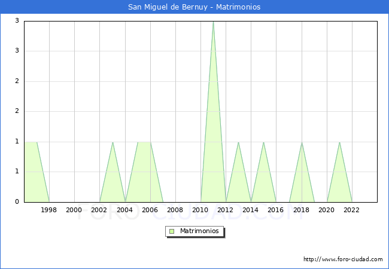389x269 pixels.
Task: Click the 2003 peak data point
Action: [113, 142]
